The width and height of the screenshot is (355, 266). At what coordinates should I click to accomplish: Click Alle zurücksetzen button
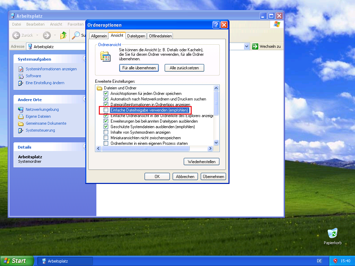pos(184,68)
